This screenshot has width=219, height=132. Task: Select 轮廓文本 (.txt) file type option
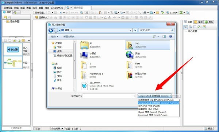pos(148,109)
